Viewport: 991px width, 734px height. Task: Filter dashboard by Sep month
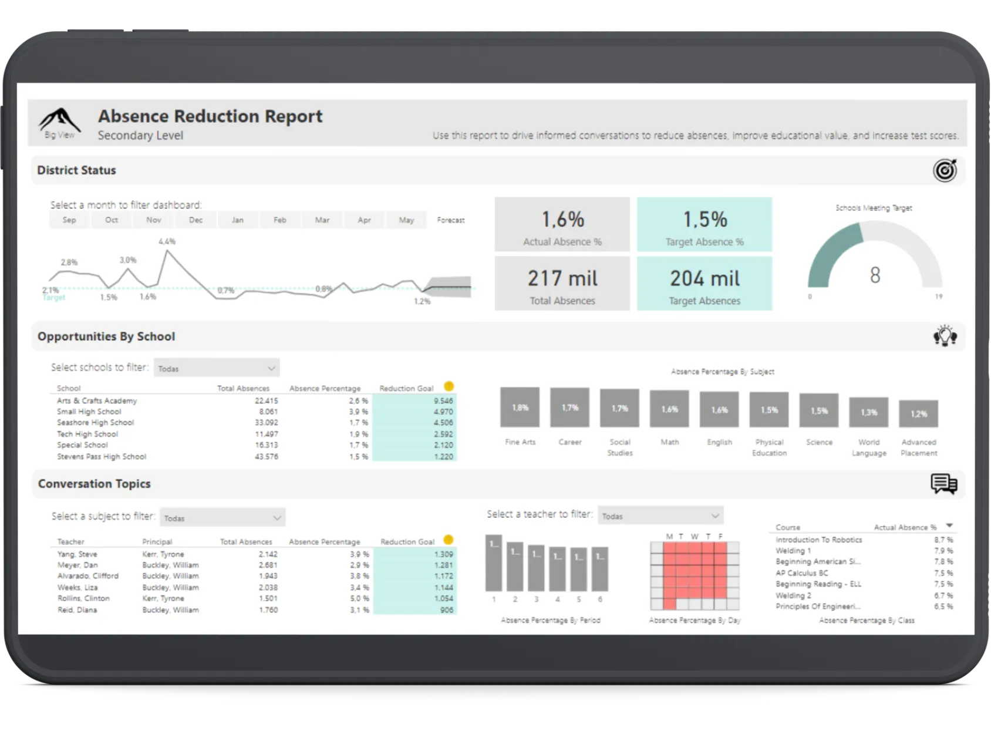pyautogui.click(x=69, y=220)
